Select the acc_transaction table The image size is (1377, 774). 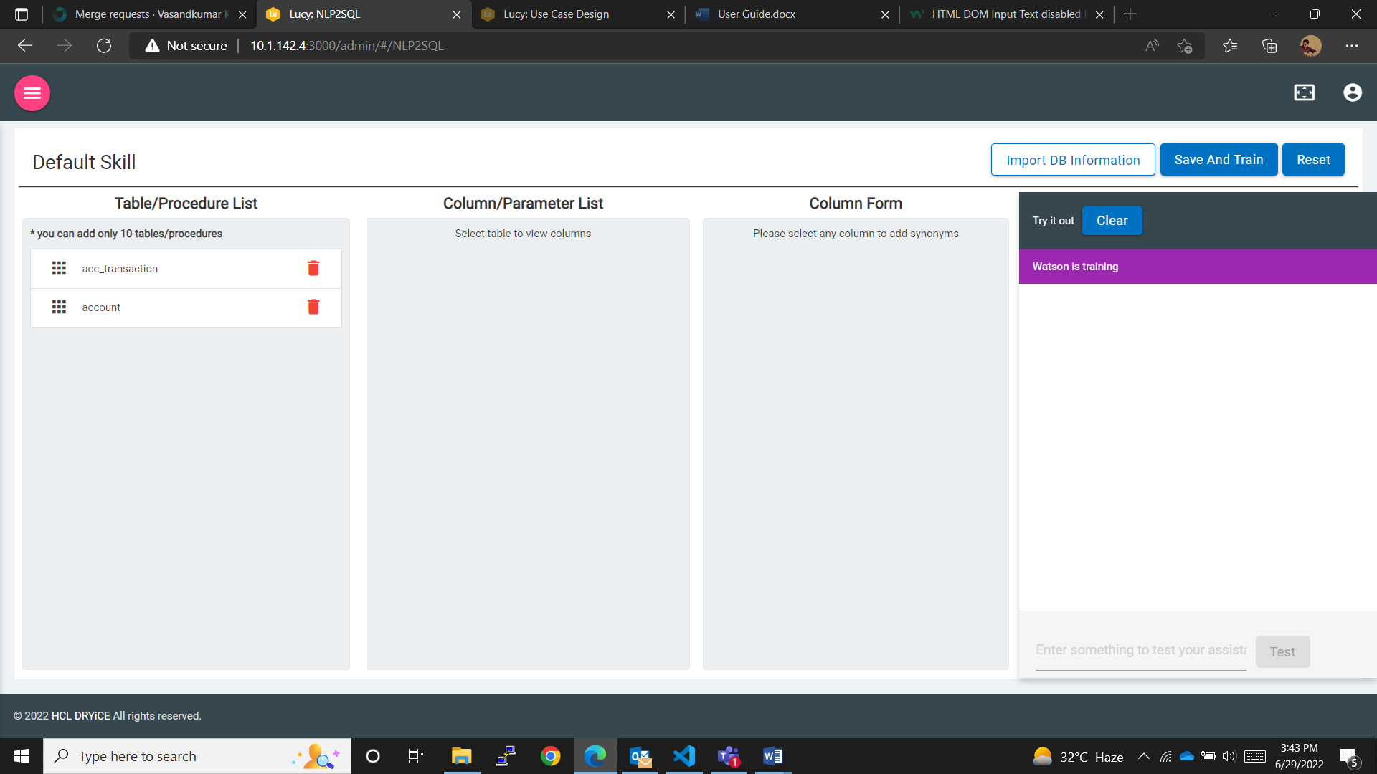click(x=120, y=269)
